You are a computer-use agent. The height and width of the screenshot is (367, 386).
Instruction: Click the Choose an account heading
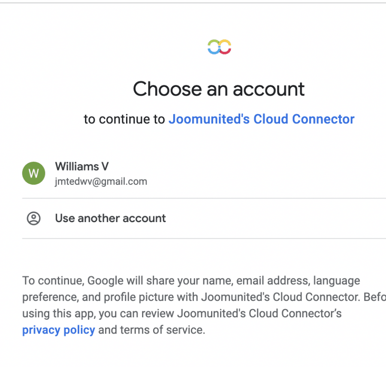(219, 89)
